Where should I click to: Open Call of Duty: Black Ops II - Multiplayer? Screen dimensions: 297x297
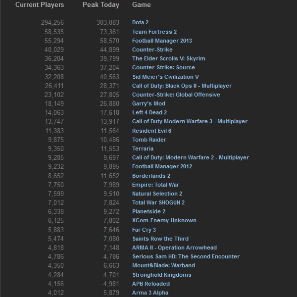click(182, 86)
